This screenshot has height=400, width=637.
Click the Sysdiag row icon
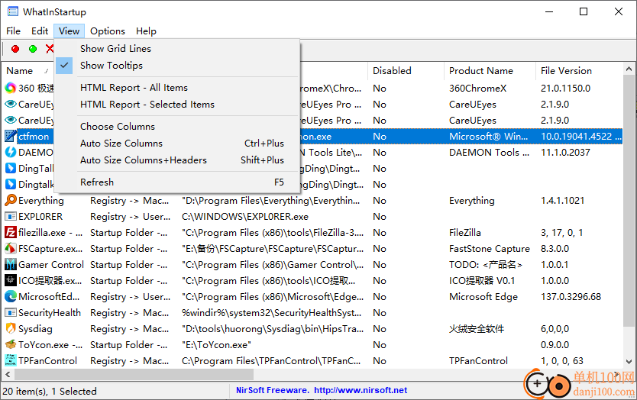pyautogui.click(x=11, y=328)
